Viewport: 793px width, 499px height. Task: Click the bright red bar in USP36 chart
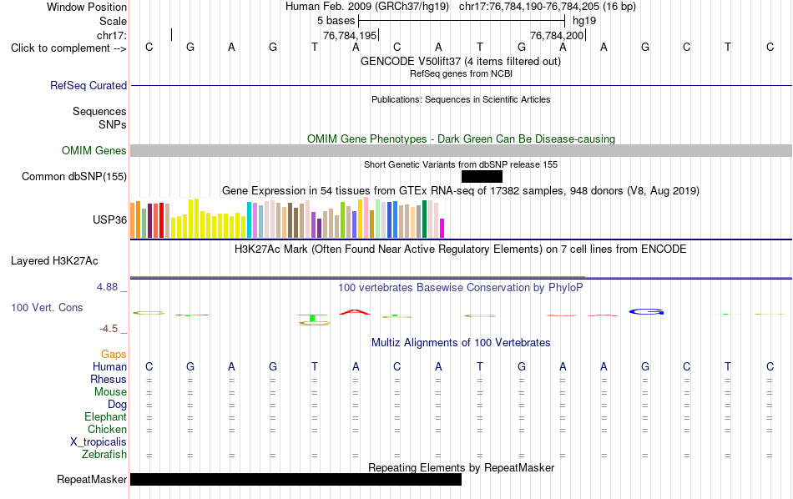[161, 220]
